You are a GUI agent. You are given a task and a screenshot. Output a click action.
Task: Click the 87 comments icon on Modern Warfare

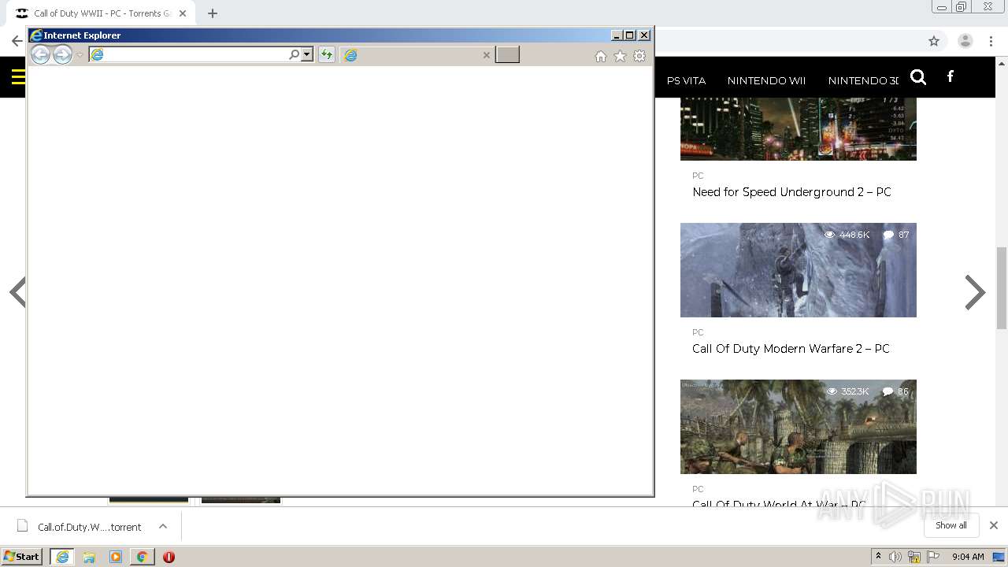coord(888,235)
